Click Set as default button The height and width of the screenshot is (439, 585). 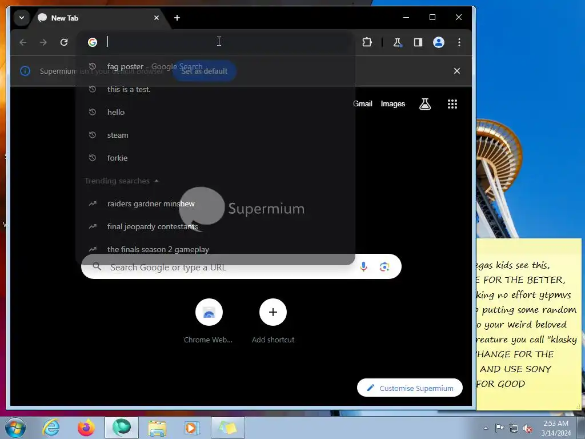pyautogui.click(x=204, y=71)
